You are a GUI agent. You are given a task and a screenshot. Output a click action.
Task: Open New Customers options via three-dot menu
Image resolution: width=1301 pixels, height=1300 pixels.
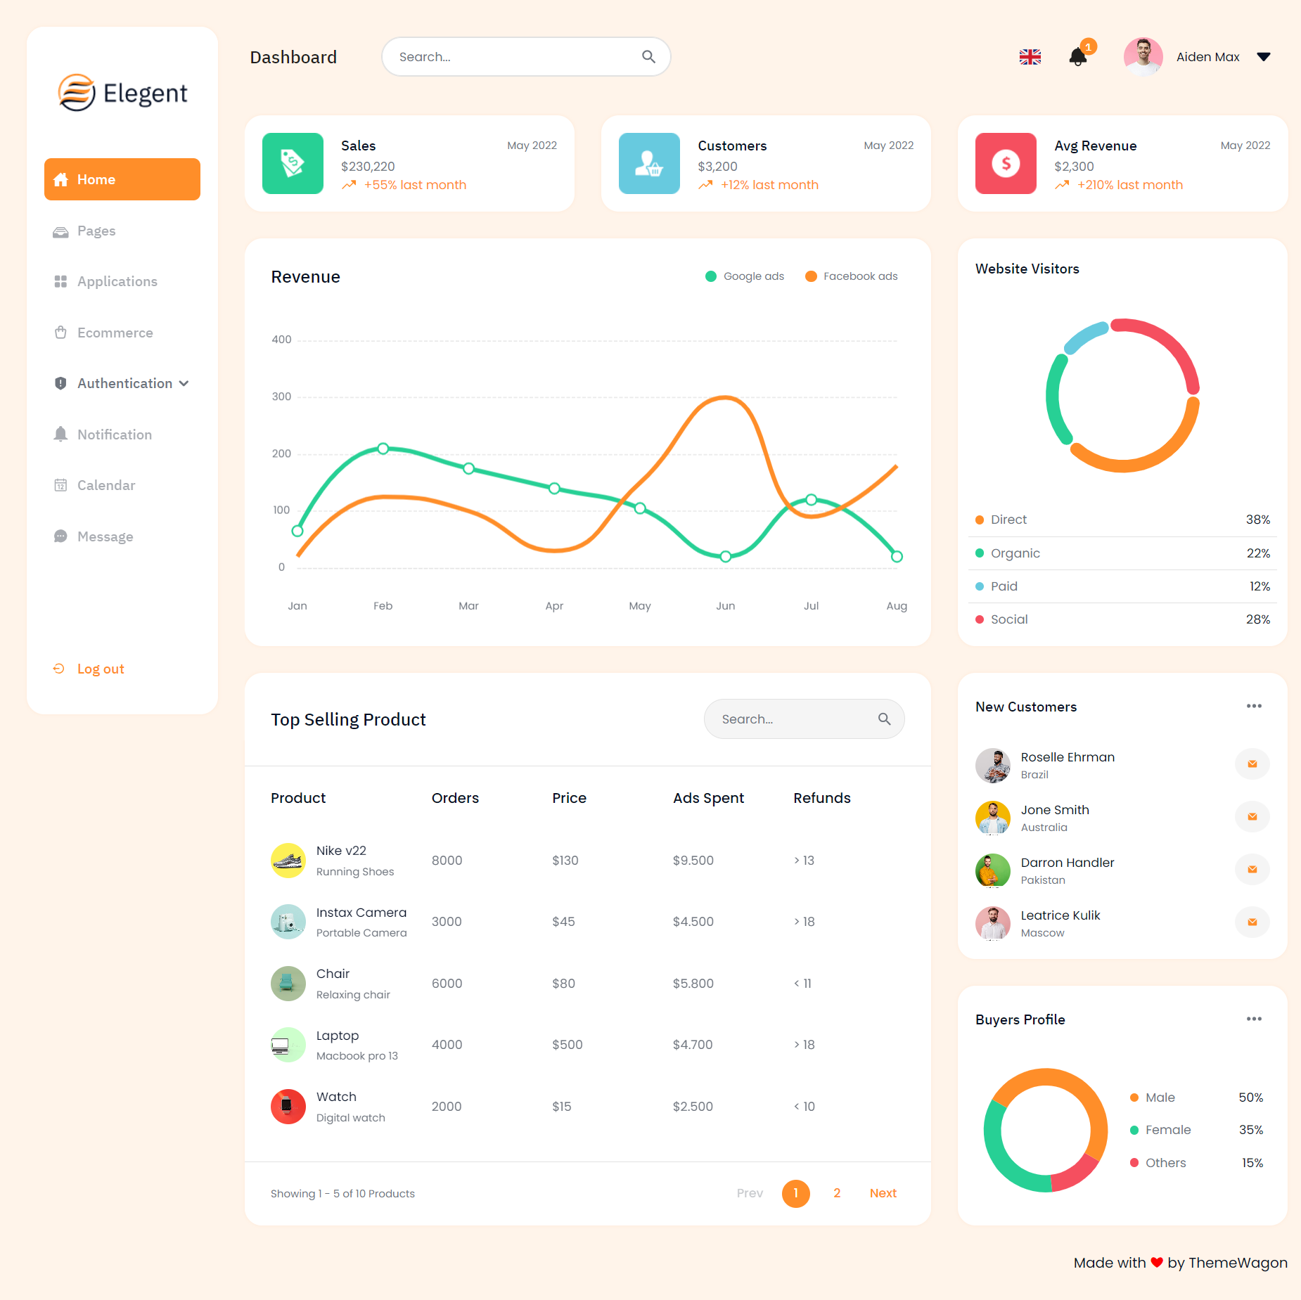[x=1255, y=706]
